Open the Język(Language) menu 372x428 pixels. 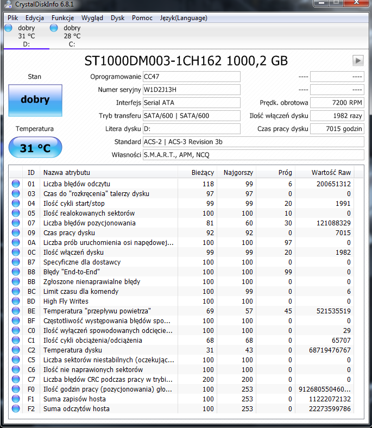(184, 18)
